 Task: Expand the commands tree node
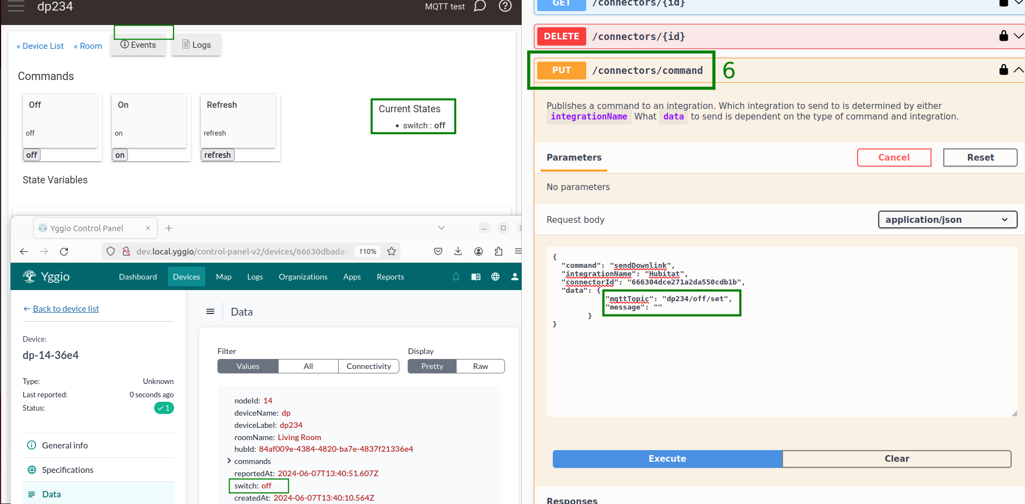[x=229, y=461]
